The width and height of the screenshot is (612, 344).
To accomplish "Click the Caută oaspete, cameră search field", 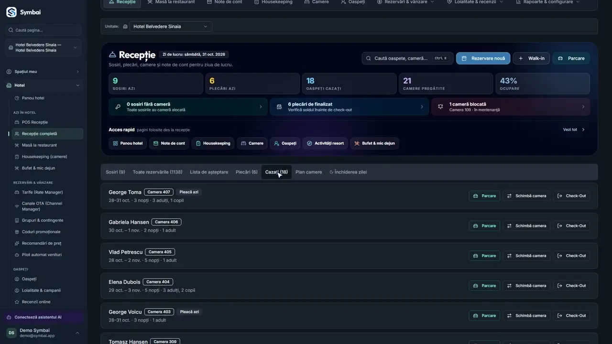I will point(407,58).
